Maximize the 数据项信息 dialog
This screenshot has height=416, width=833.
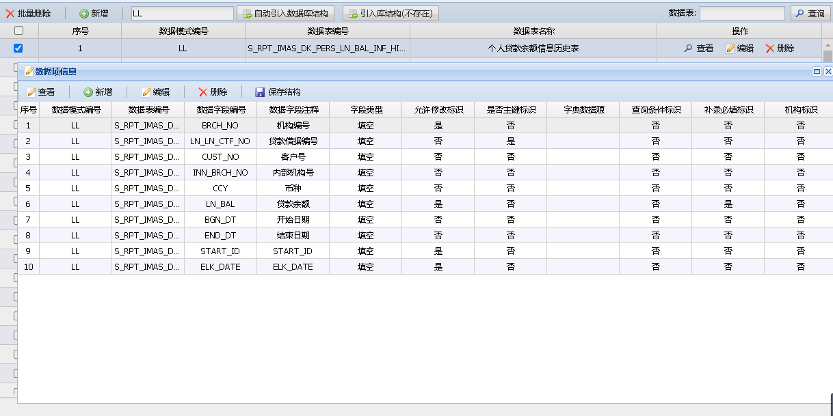817,71
